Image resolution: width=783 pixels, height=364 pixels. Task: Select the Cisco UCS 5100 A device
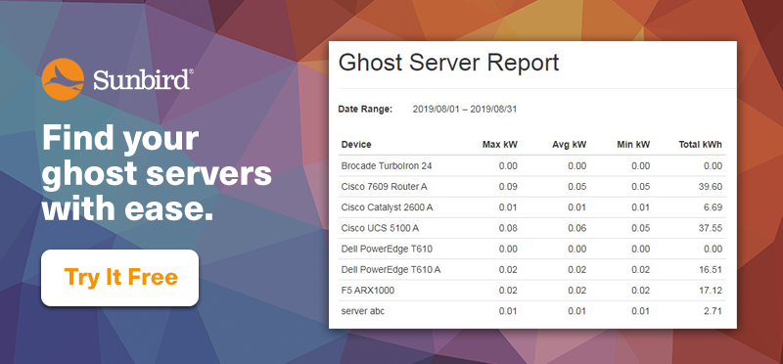click(380, 228)
